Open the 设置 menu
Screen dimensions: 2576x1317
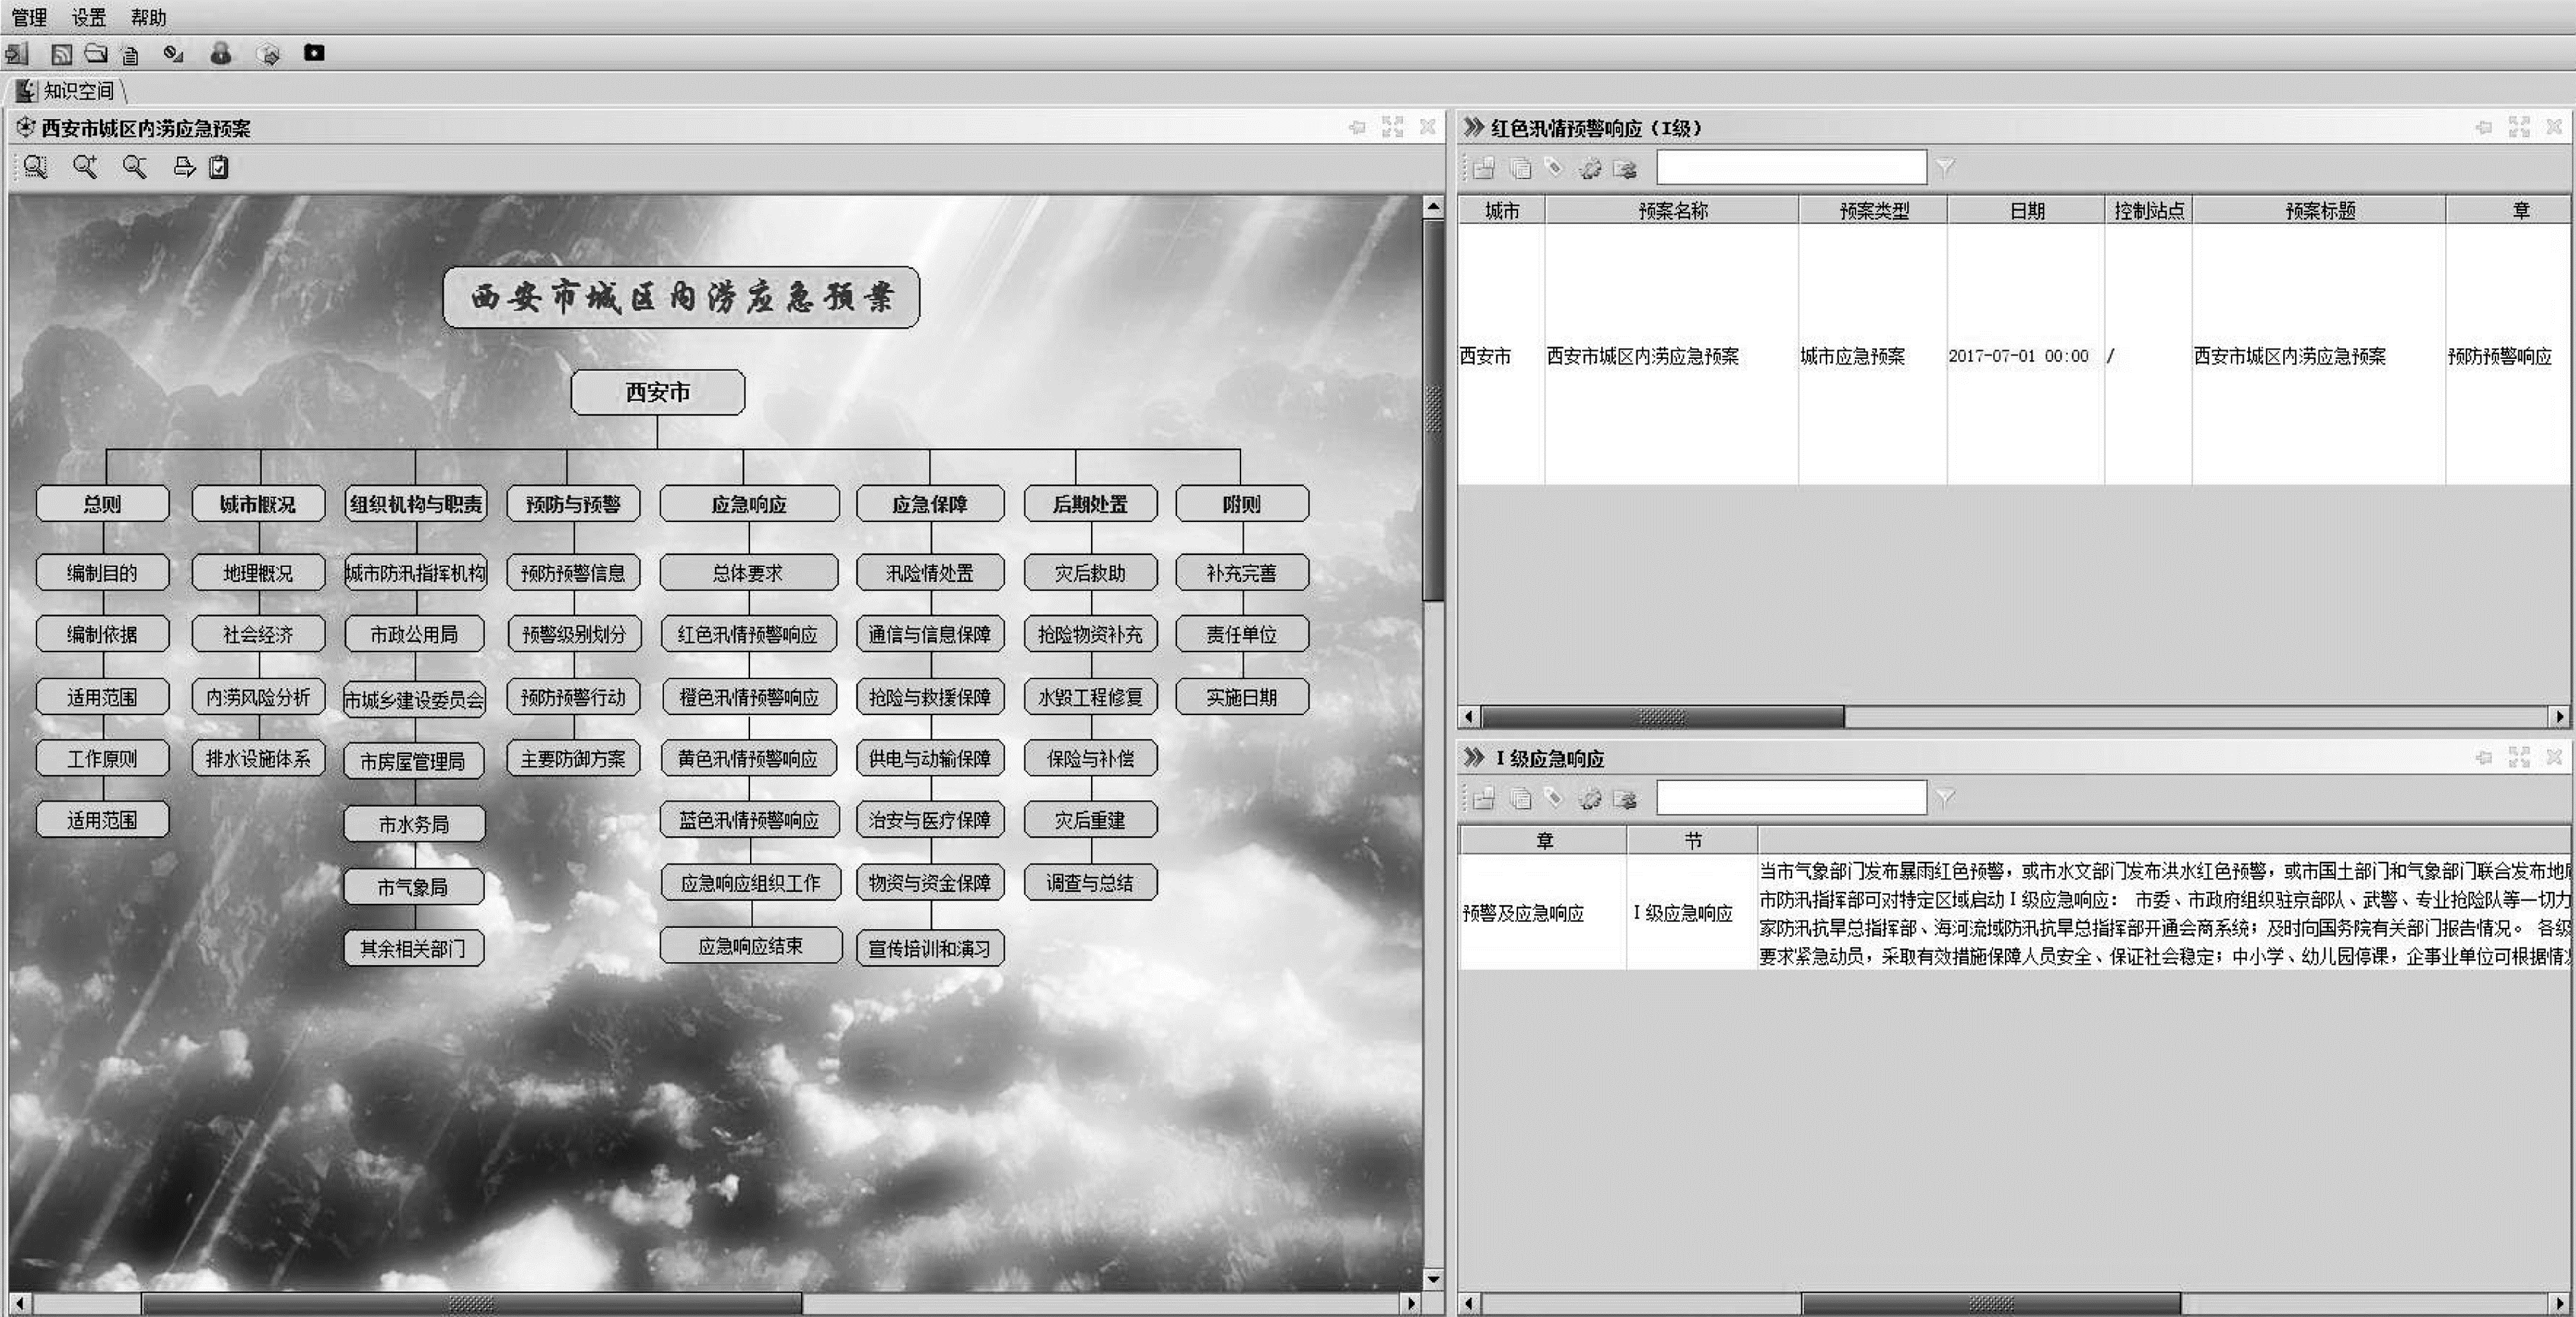[x=89, y=17]
